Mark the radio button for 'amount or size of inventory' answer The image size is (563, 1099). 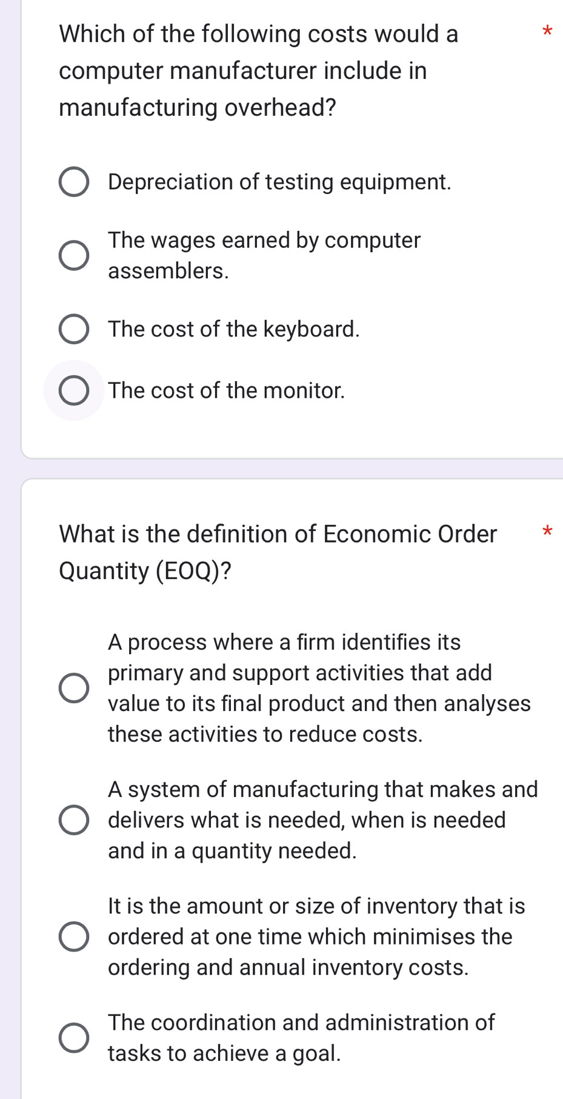coord(74,937)
